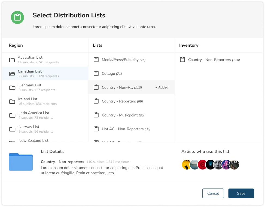The width and height of the screenshot is (265, 207).
Task: Click the clipboard icon in the Inventory panel
Action: (182, 59)
